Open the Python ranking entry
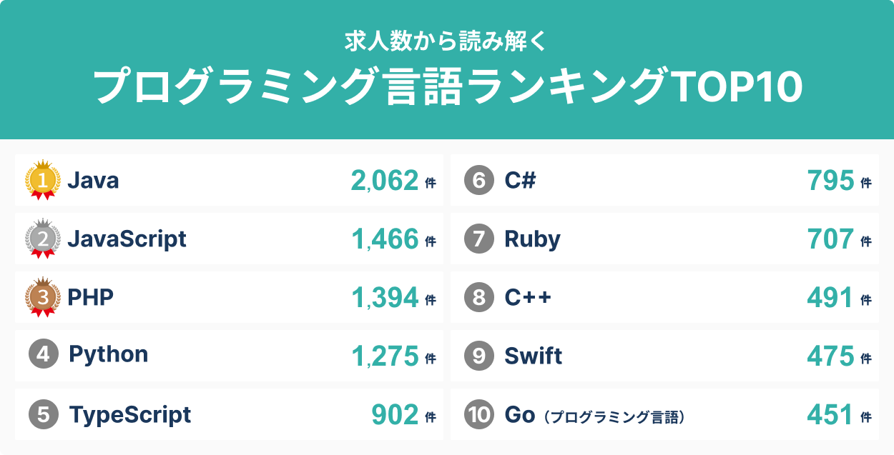Viewport: 894px width, 455px height. (108, 354)
